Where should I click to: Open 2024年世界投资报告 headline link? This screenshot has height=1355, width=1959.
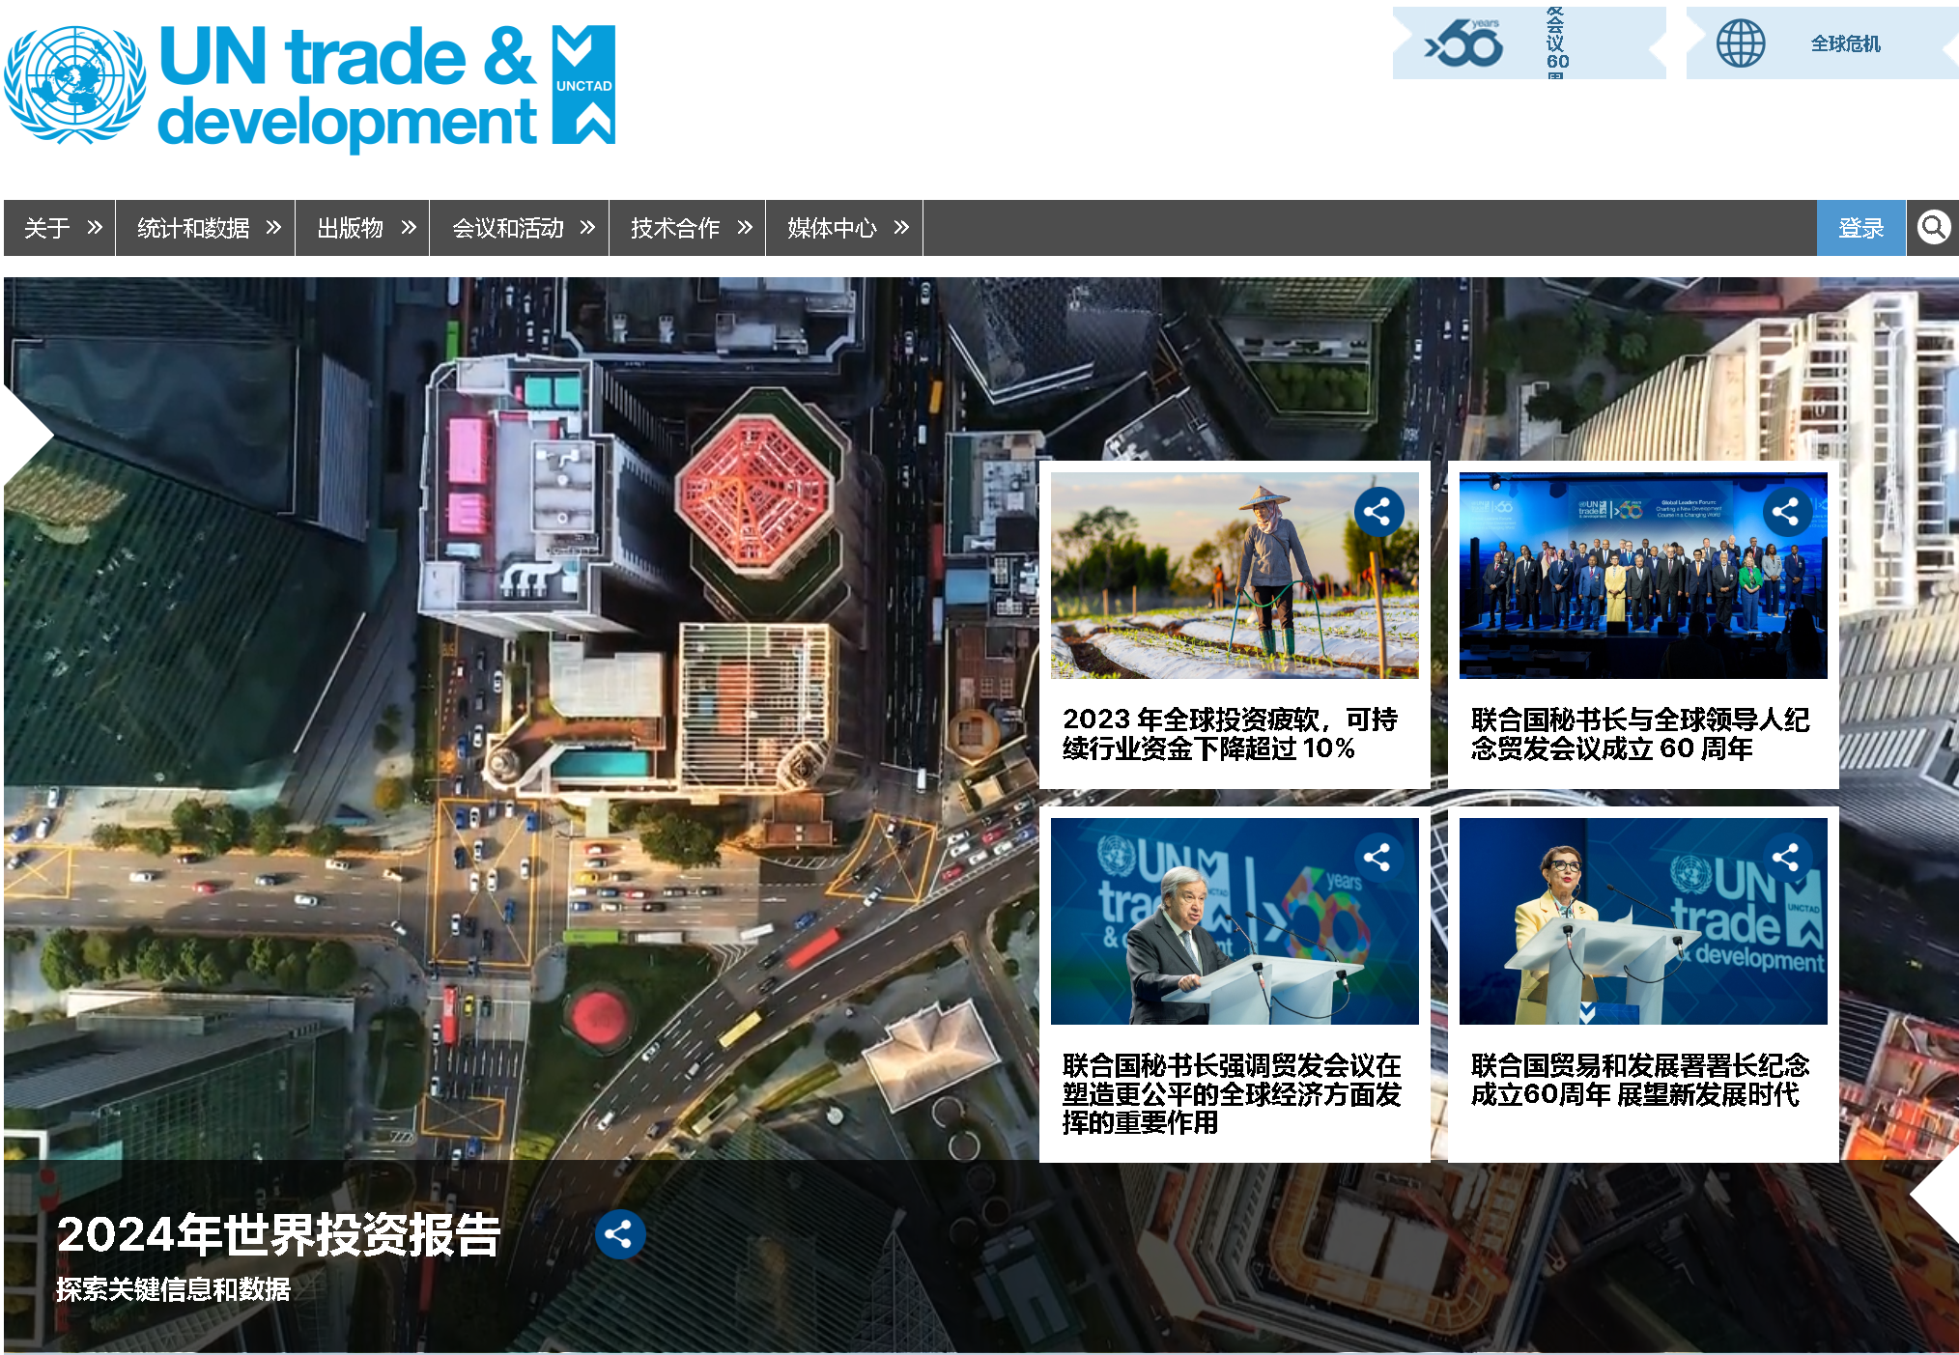pyautogui.click(x=278, y=1234)
